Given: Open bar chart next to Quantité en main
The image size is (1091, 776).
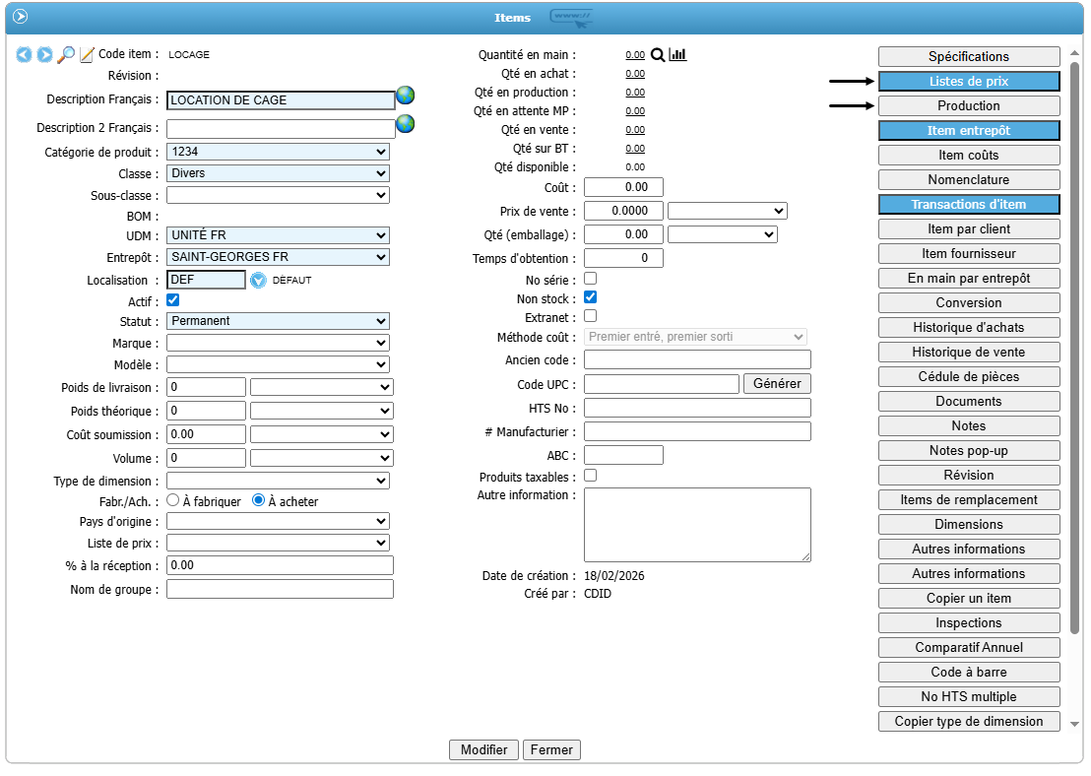Looking at the screenshot, I should pos(677,55).
